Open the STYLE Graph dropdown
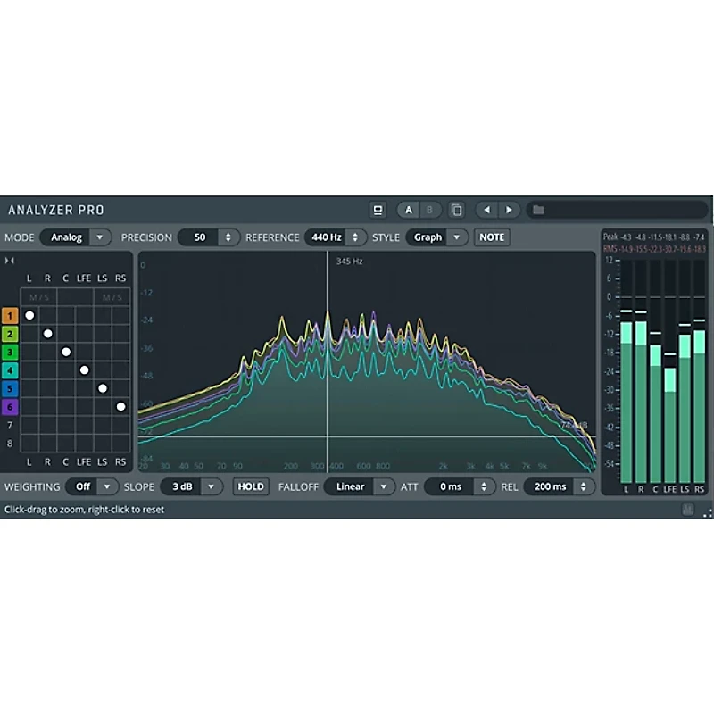Viewport: 714px width, 714px height. coord(436,237)
